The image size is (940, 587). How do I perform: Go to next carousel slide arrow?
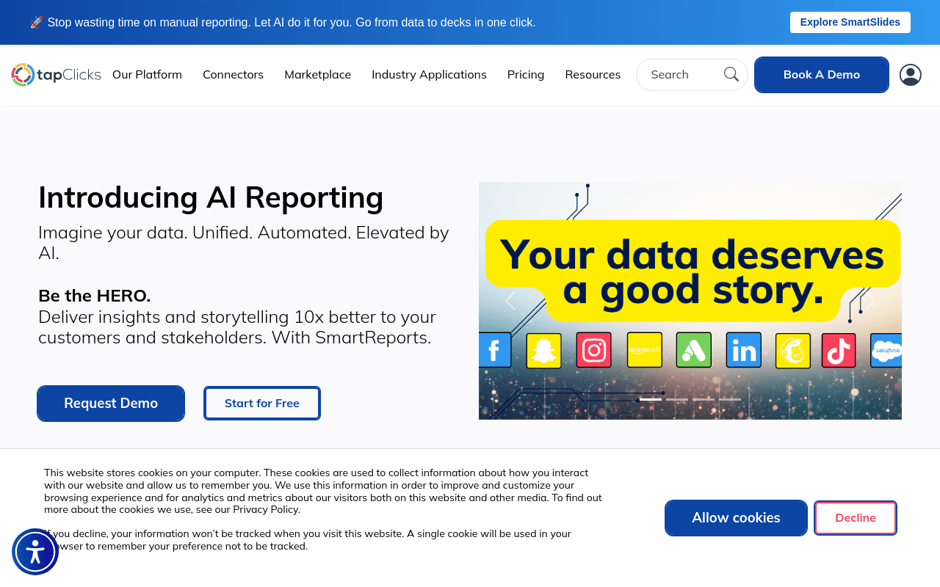point(870,301)
